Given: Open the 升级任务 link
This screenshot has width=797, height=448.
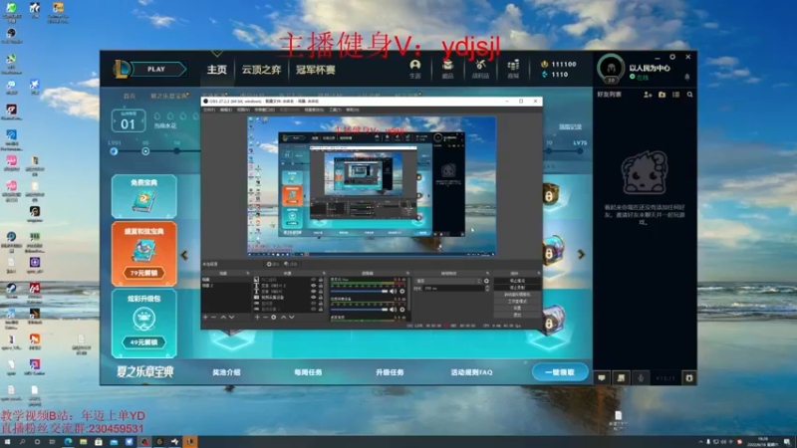Looking at the screenshot, I should pos(390,372).
